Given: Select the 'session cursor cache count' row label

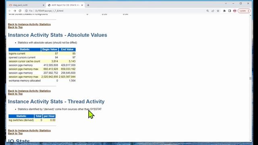Looking at the screenshot, I should tap(24, 61).
